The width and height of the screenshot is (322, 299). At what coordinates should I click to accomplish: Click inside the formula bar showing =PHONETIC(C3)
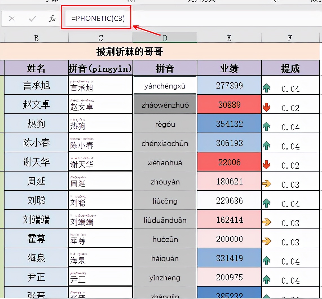click(96, 18)
